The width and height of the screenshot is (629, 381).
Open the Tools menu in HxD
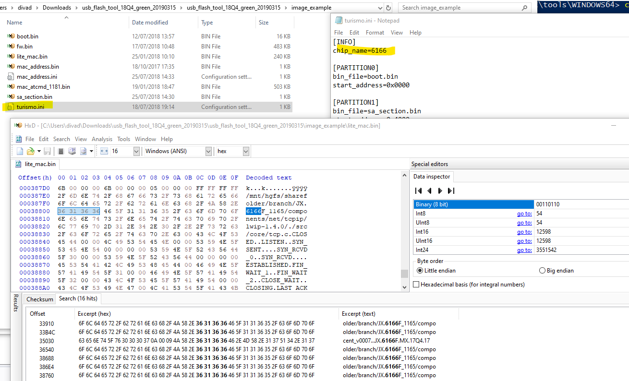click(123, 139)
